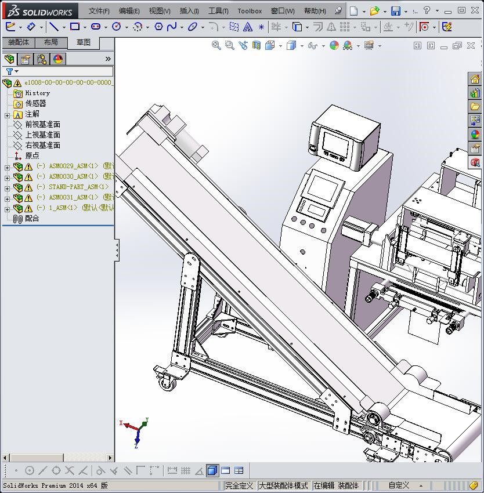Switch to the 布局 tab
484x493 pixels.
tap(50, 42)
